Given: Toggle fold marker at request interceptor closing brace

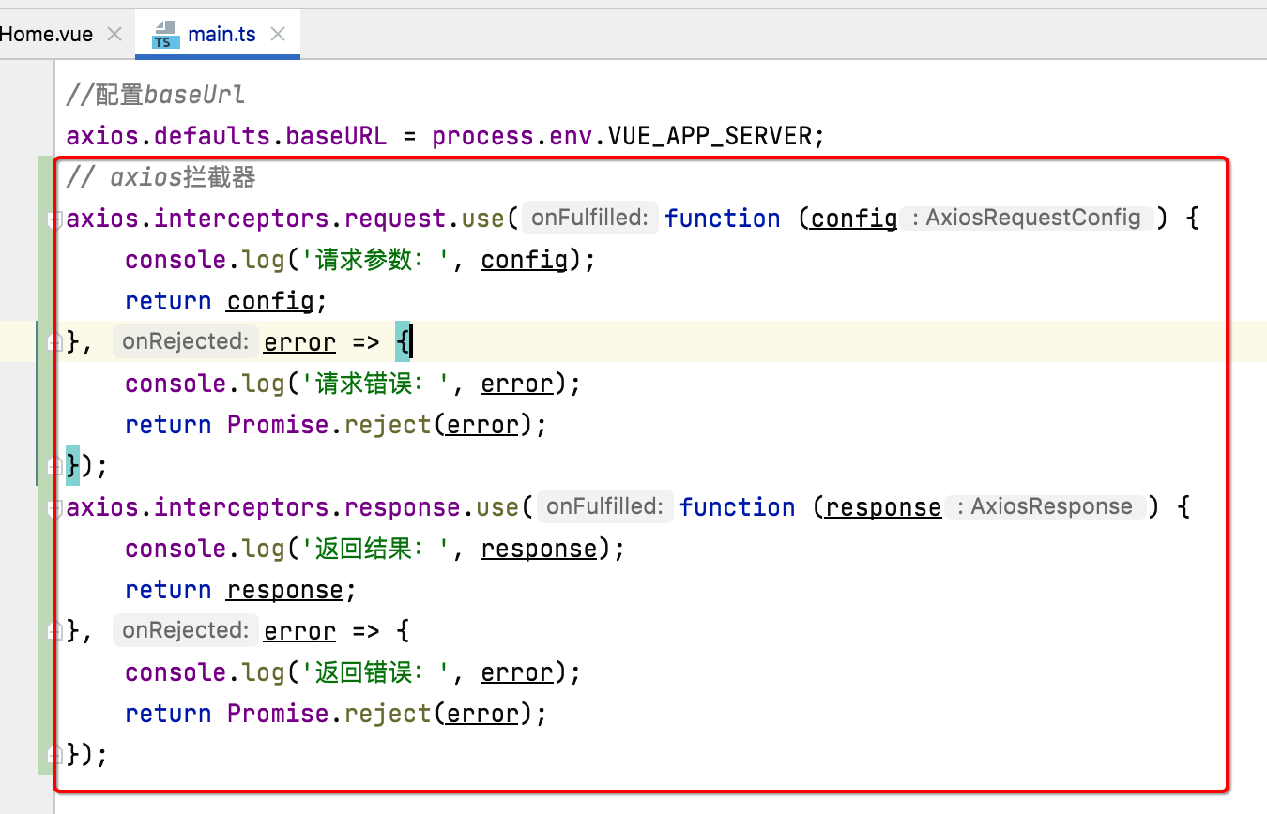Looking at the screenshot, I should 56,466.
